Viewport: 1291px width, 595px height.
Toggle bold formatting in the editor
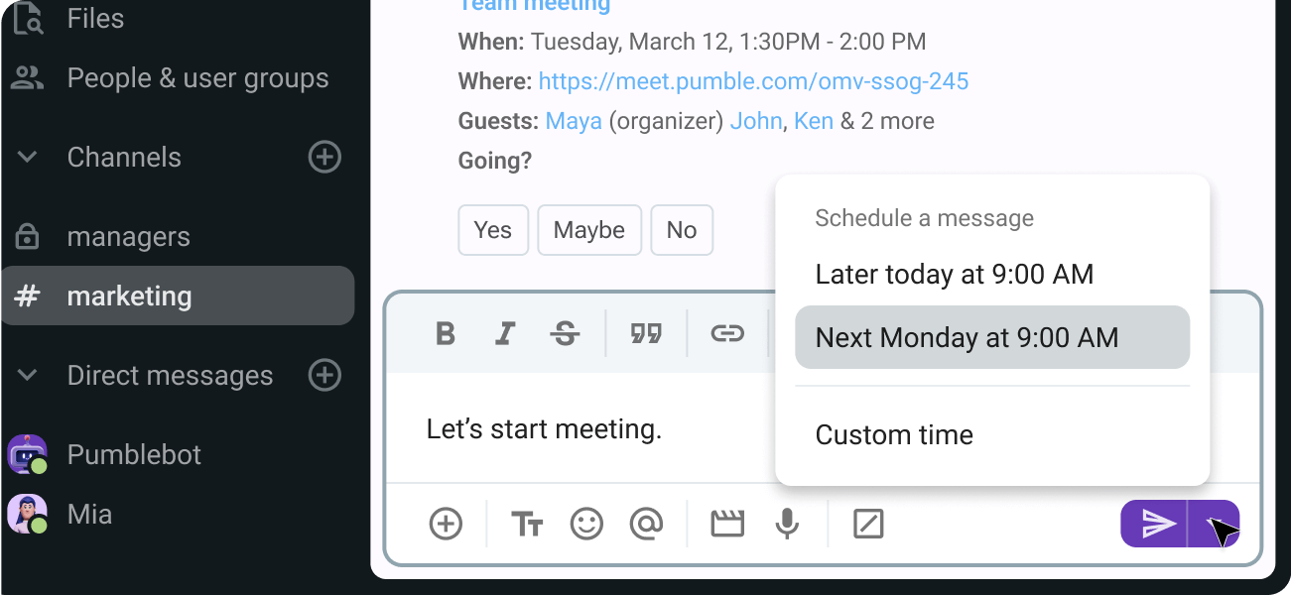point(446,333)
